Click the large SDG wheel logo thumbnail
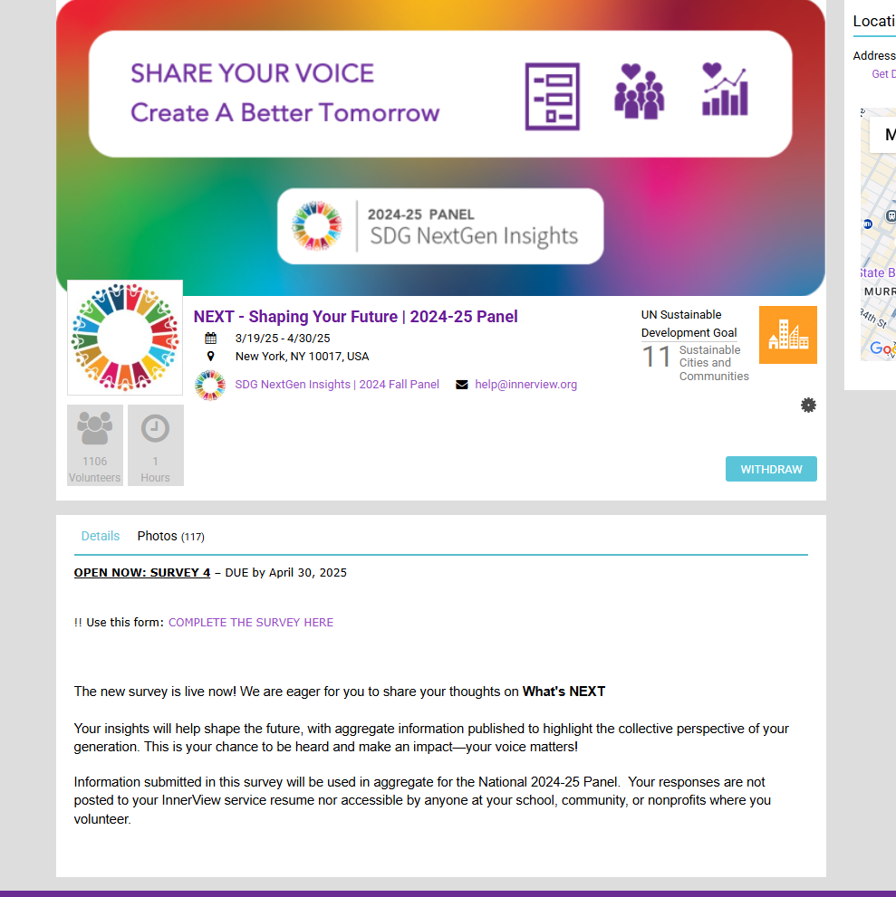Viewport: 896px width, 897px height. 125,338
